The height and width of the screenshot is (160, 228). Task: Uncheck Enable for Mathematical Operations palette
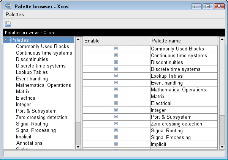pyautogui.click(x=116, y=89)
